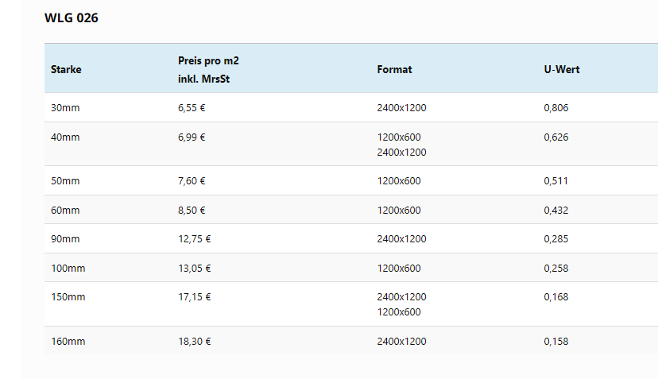658x379 pixels.
Task: Click the 6,99 € price
Action: coord(192,137)
